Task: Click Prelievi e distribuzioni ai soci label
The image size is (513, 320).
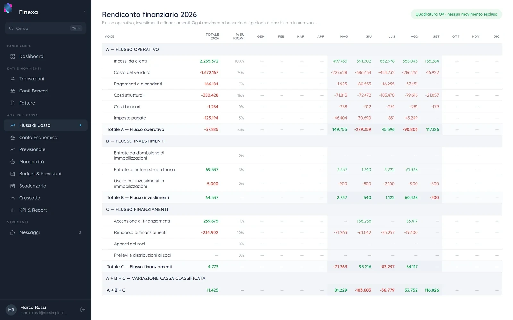Action: (x=142, y=255)
